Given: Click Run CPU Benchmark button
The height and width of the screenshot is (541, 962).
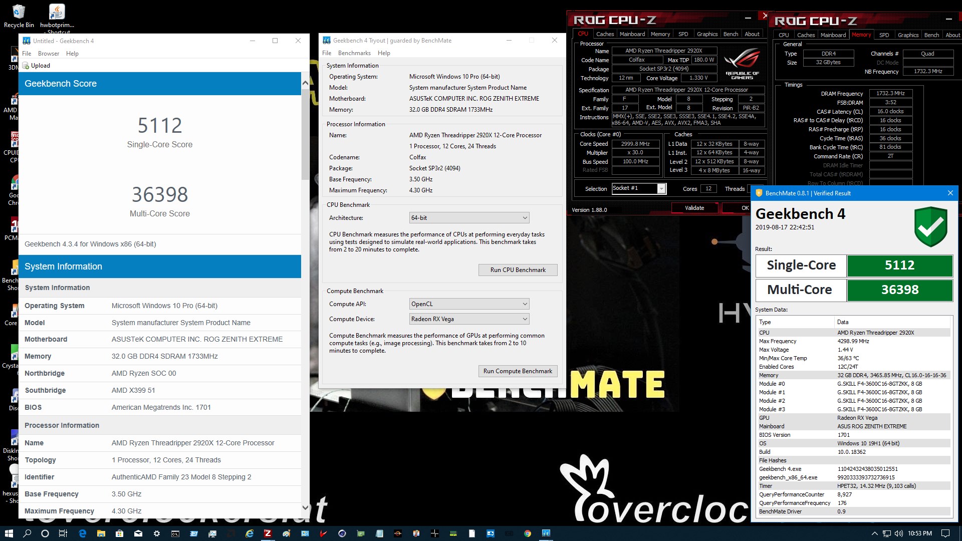Looking at the screenshot, I should click(x=518, y=270).
